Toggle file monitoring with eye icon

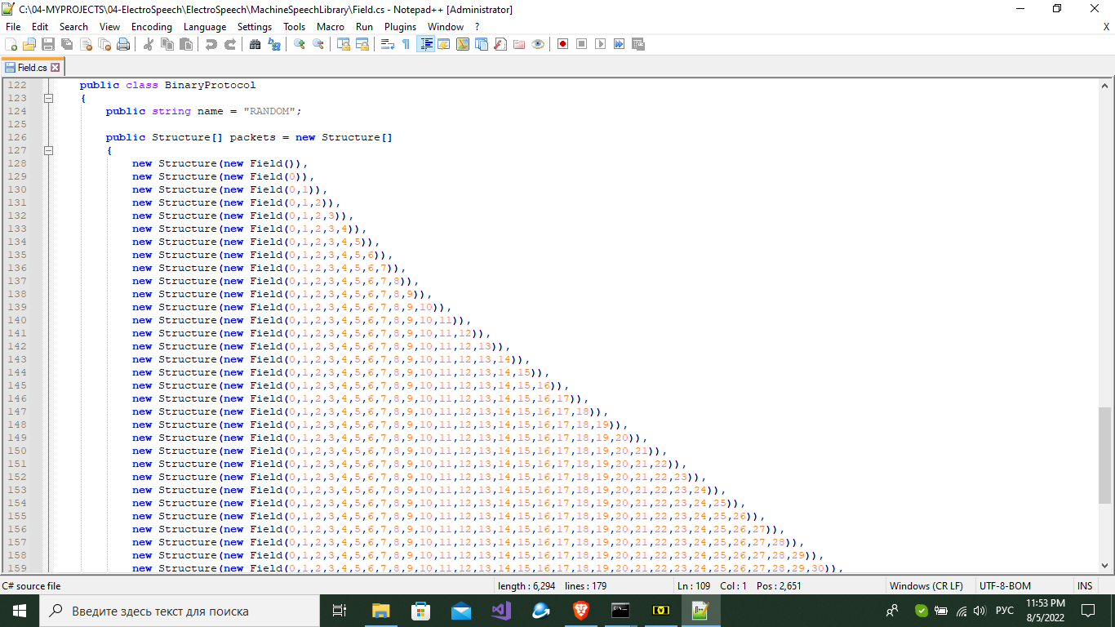click(x=538, y=44)
